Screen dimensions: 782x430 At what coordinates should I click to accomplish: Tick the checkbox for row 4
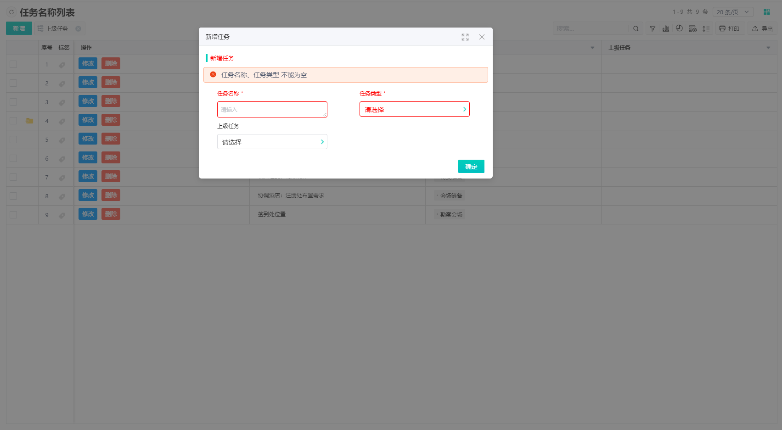tap(13, 121)
